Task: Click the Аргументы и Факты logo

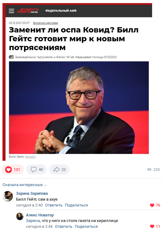Action: click(x=28, y=11)
